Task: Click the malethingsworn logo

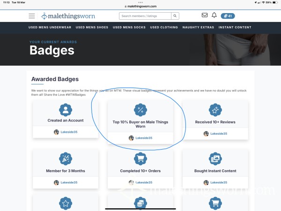Action: point(68,16)
